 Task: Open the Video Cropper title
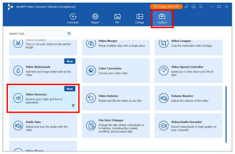click(x=181, y=41)
